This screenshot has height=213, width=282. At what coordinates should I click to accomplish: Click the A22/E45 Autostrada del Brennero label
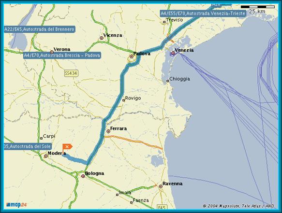click(x=39, y=29)
